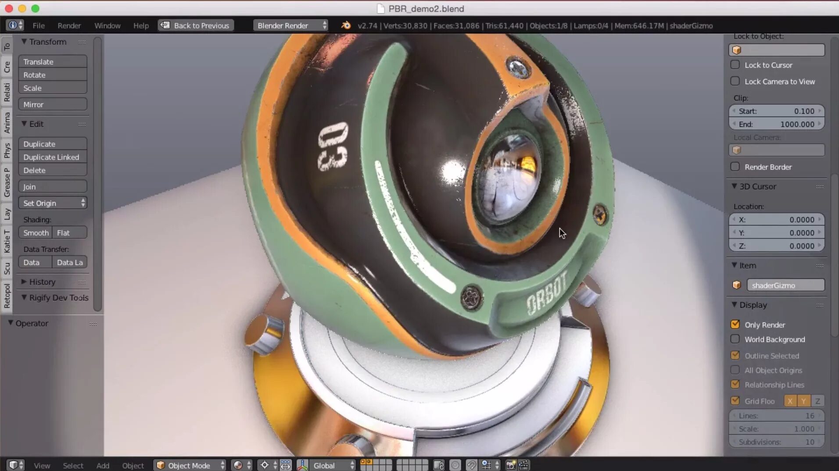Open the Object Mode dropdown
839x471 pixels.
190,465
